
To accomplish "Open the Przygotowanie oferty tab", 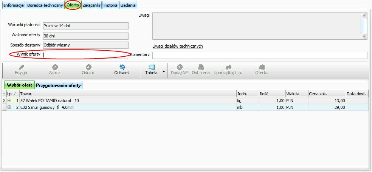I will (59, 85).
